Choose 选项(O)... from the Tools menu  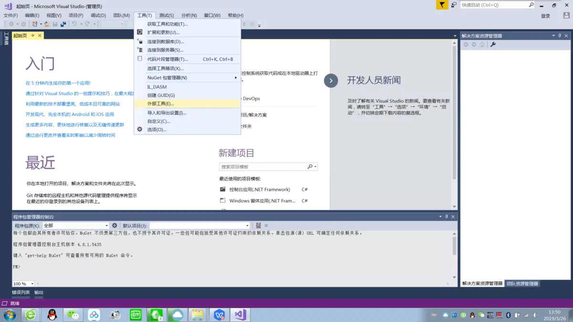(x=187, y=130)
